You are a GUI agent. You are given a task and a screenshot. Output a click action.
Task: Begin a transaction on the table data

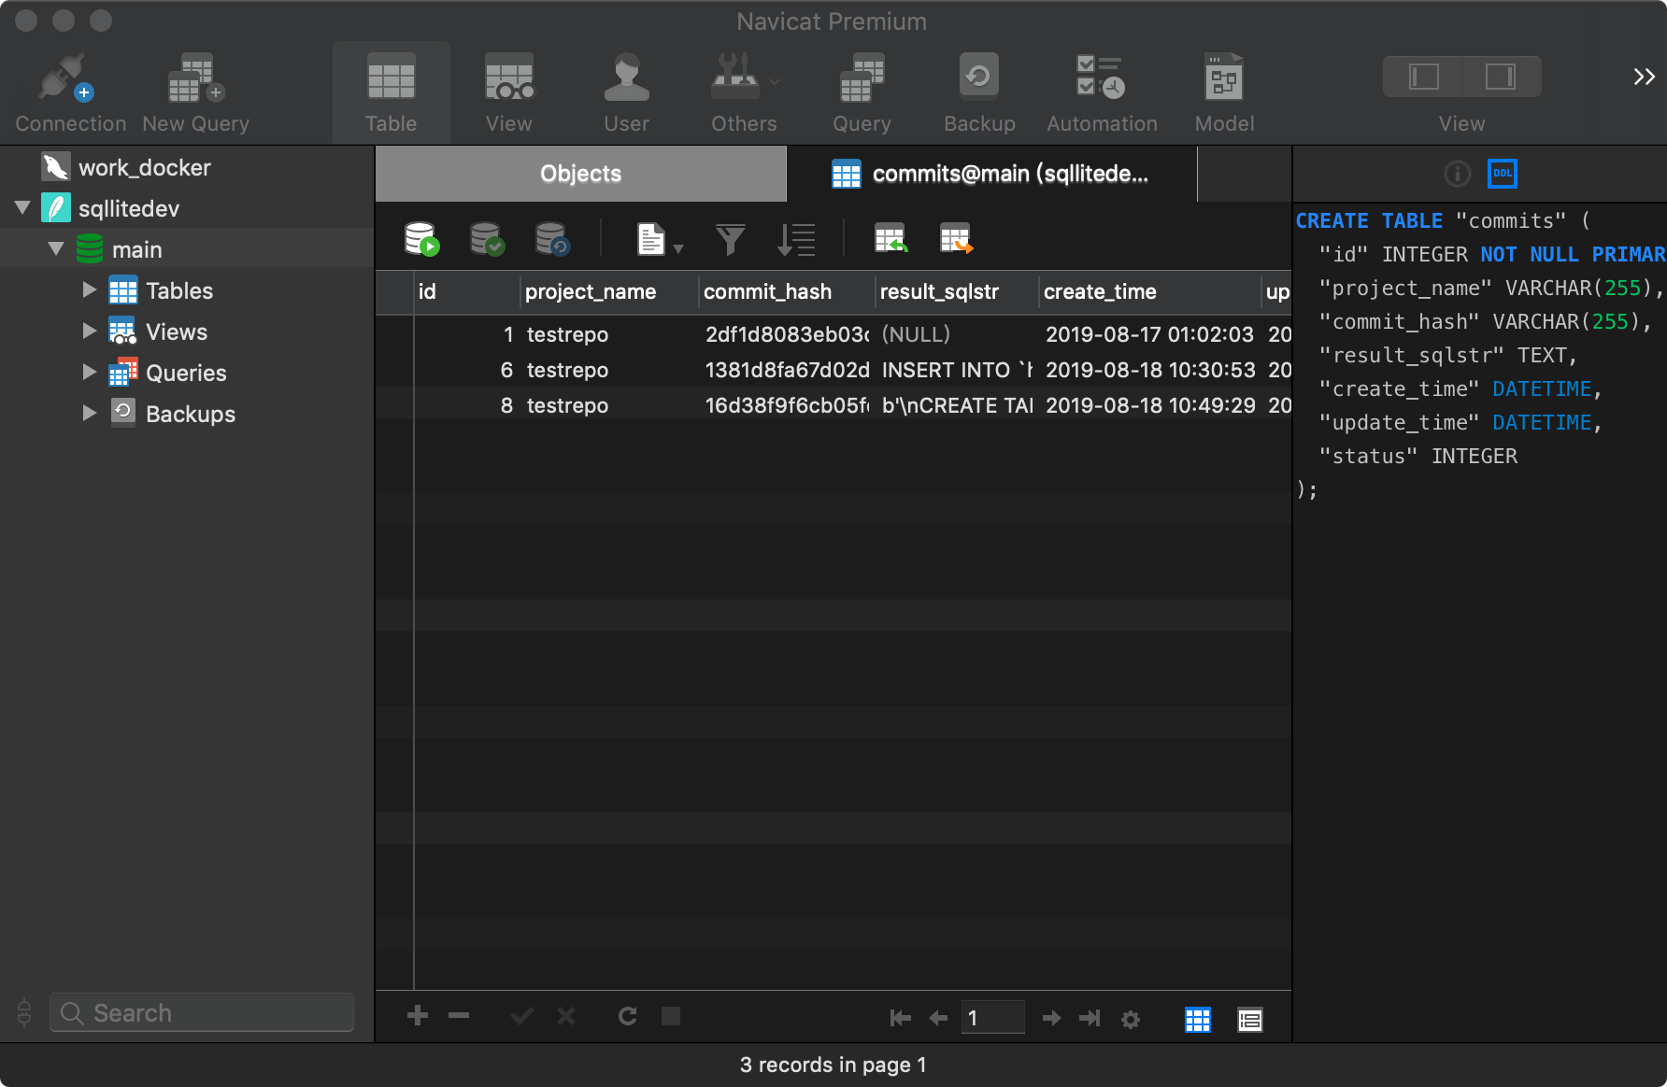[x=420, y=238]
